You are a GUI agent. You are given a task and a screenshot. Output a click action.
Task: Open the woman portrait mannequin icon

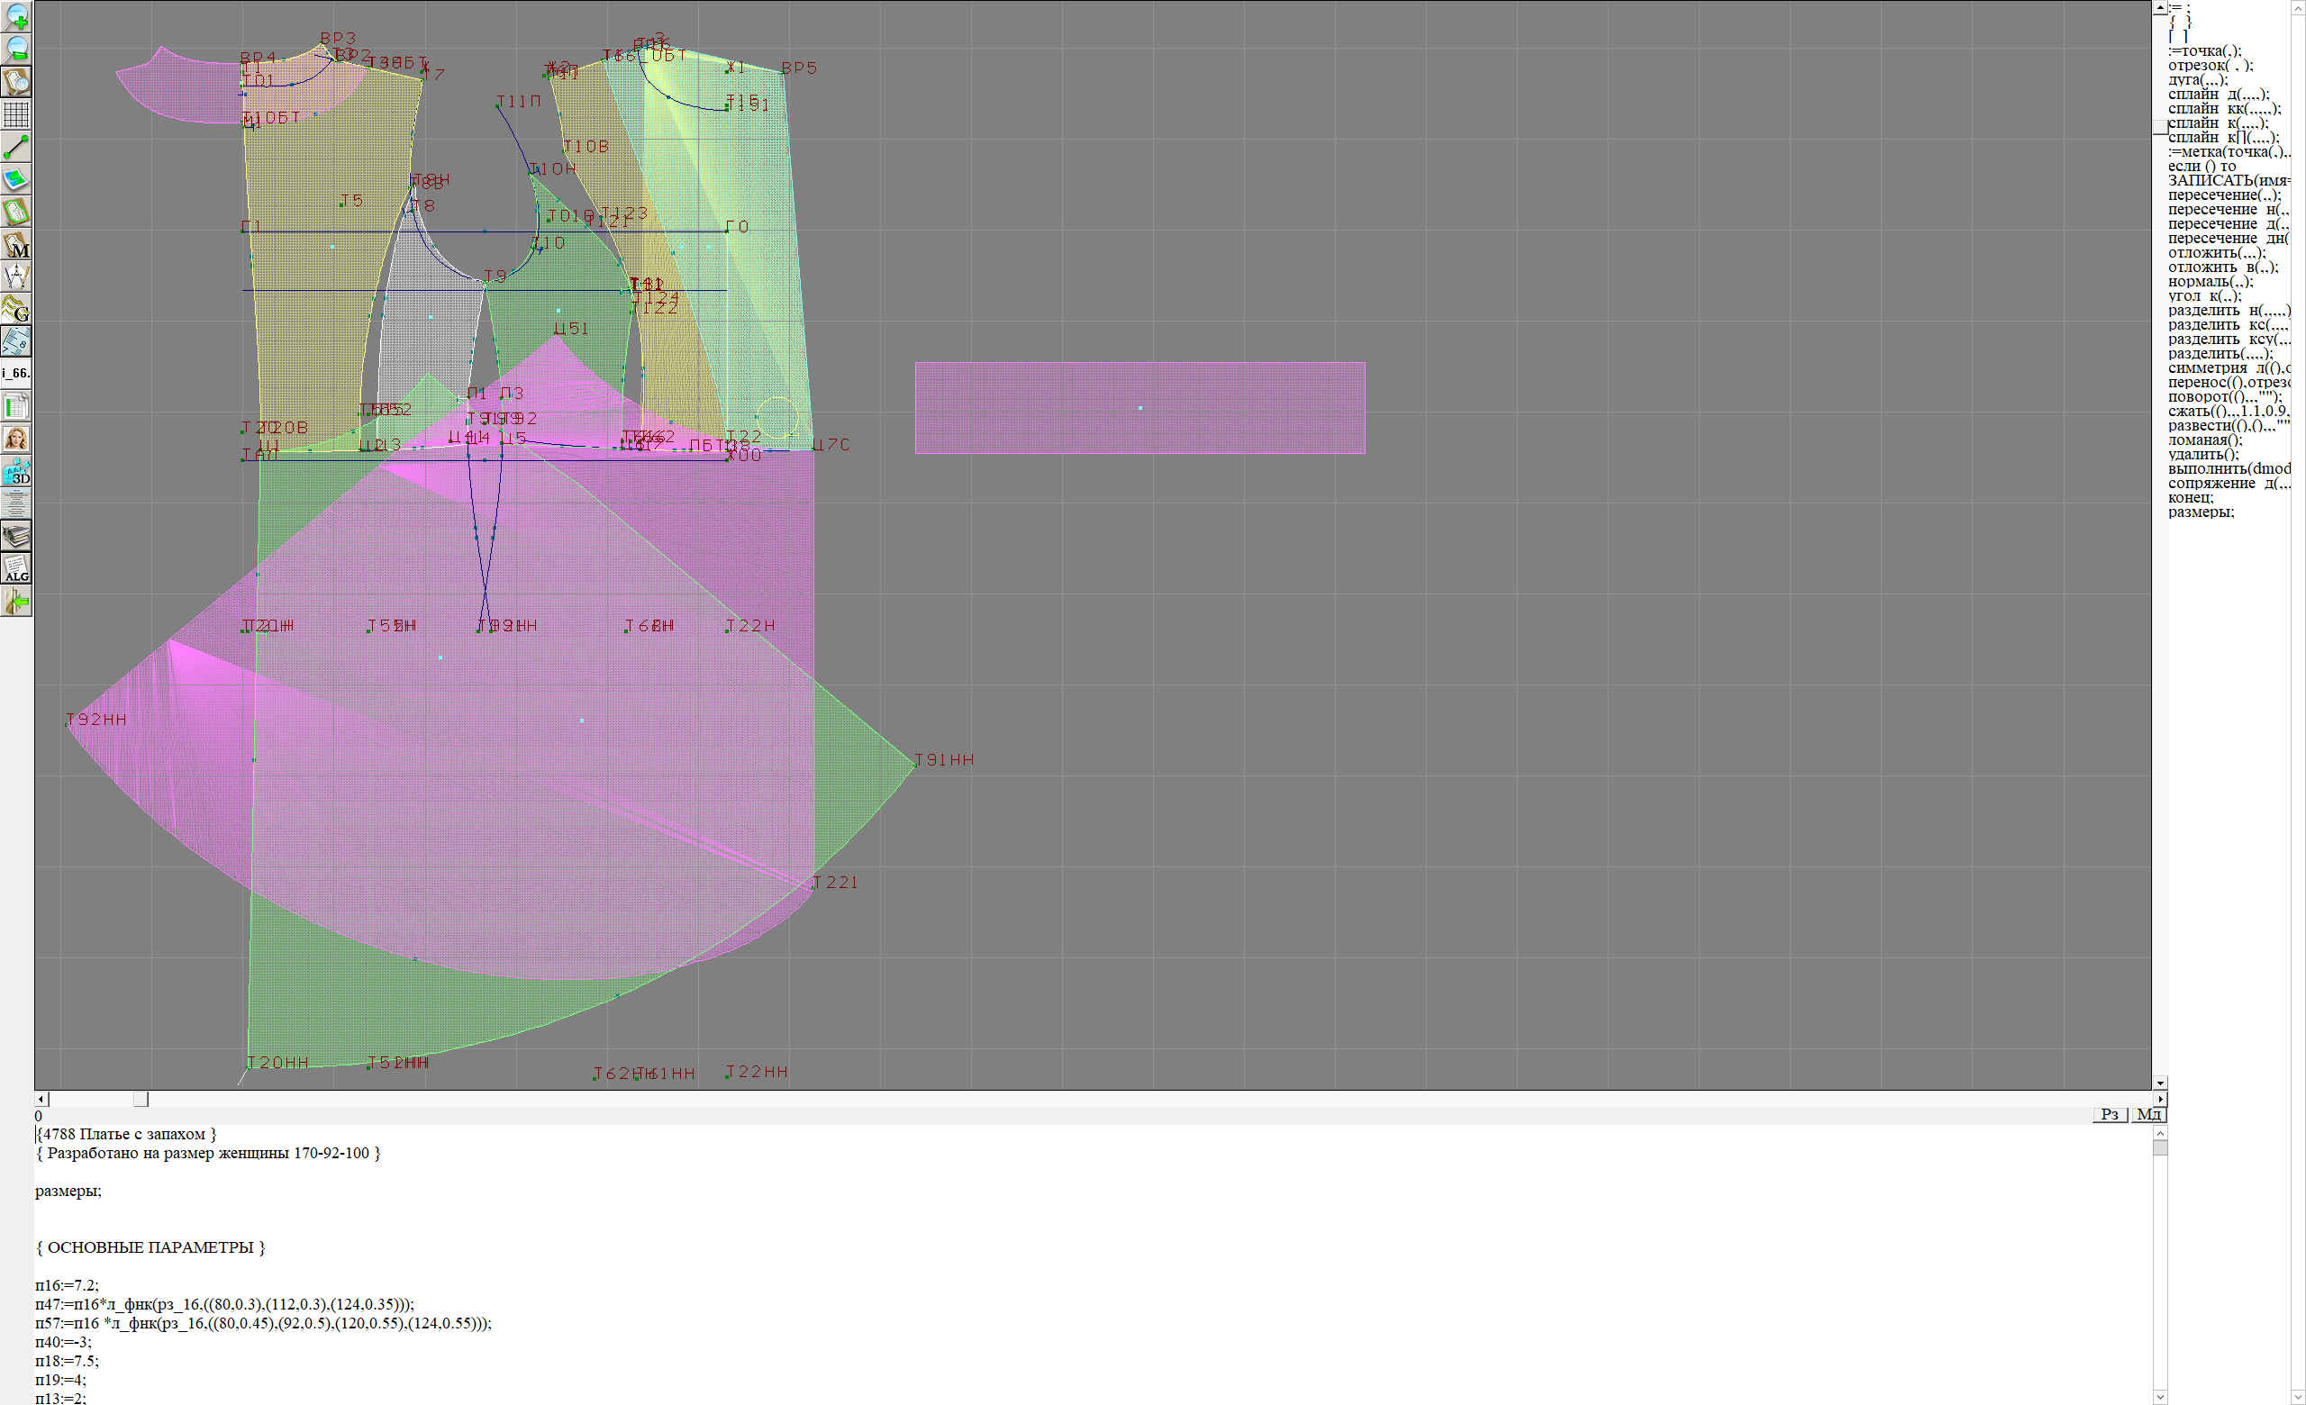tap(17, 439)
